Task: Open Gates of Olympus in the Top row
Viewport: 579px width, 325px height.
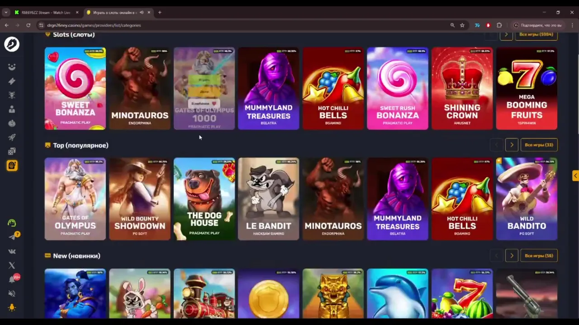Action: click(75, 199)
